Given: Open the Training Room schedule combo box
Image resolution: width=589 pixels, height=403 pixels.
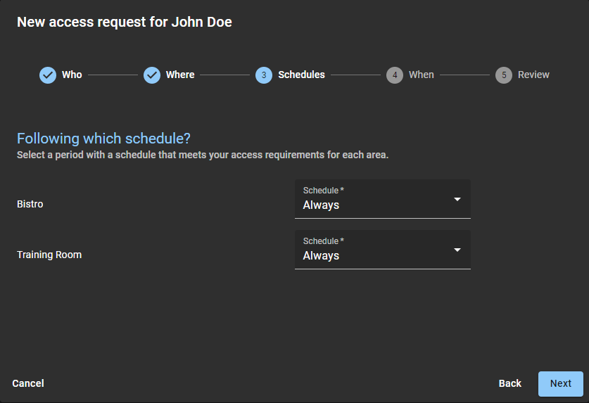Looking at the screenshot, I should pos(373,250).
